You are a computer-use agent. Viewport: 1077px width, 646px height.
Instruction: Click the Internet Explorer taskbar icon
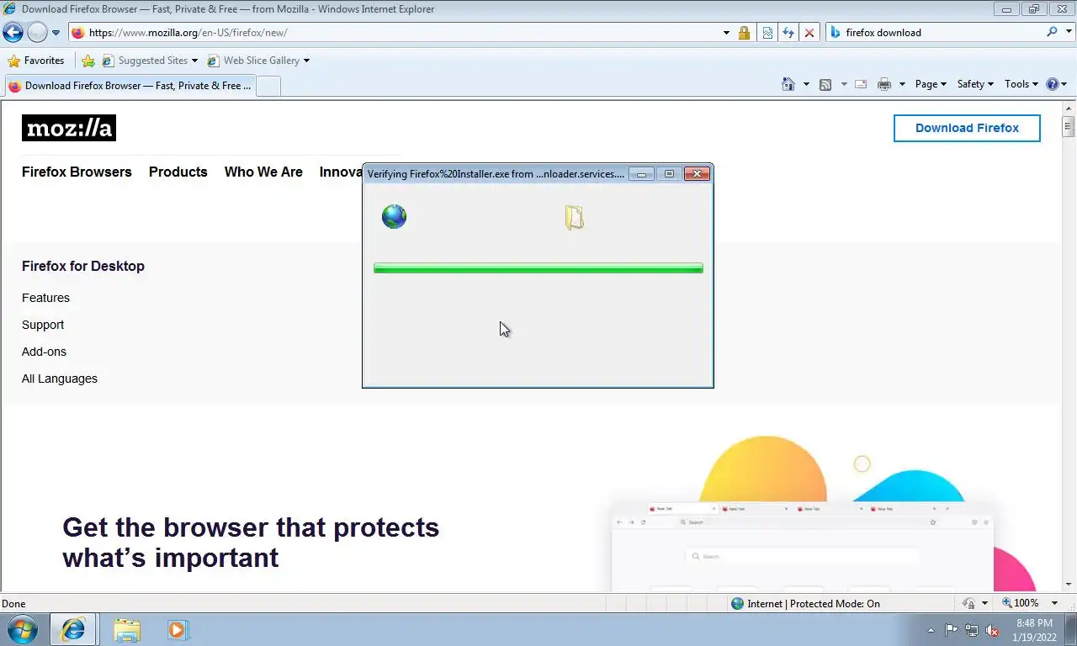click(x=73, y=630)
